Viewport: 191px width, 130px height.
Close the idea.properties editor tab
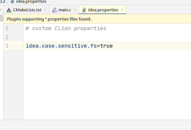[x=122, y=10]
